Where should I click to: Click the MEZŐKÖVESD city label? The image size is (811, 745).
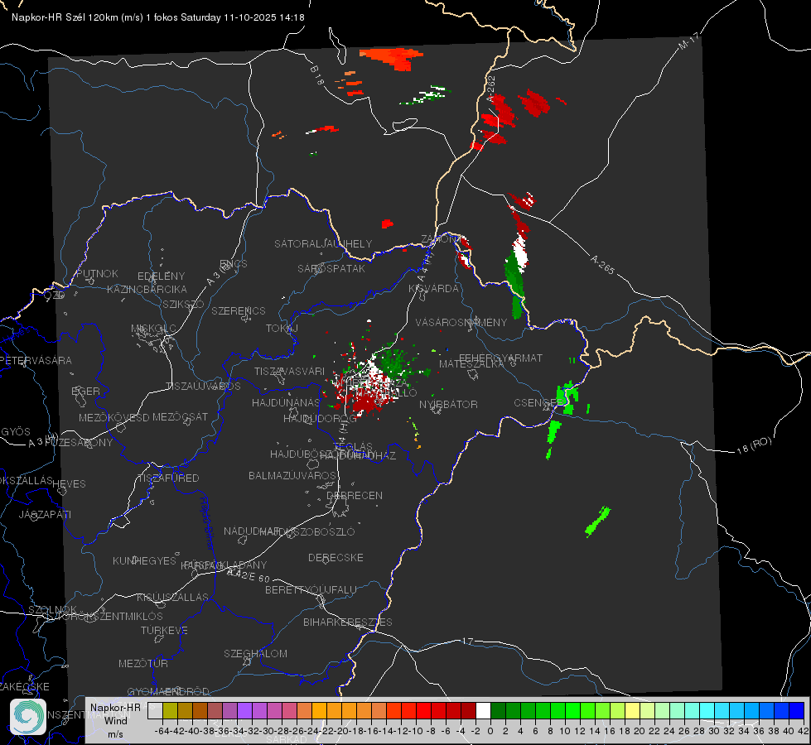(113, 417)
